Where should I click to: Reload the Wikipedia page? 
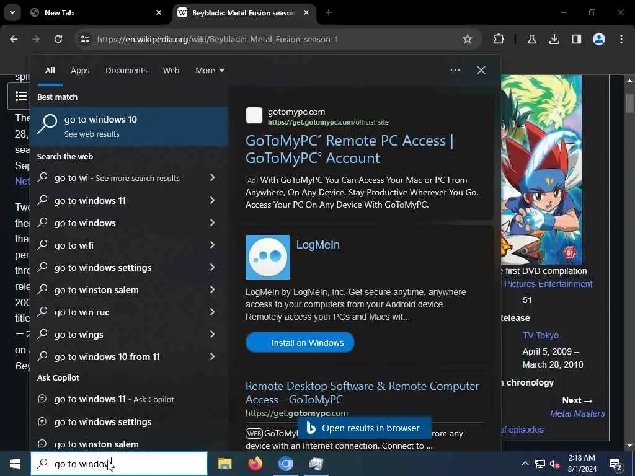pos(58,39)
